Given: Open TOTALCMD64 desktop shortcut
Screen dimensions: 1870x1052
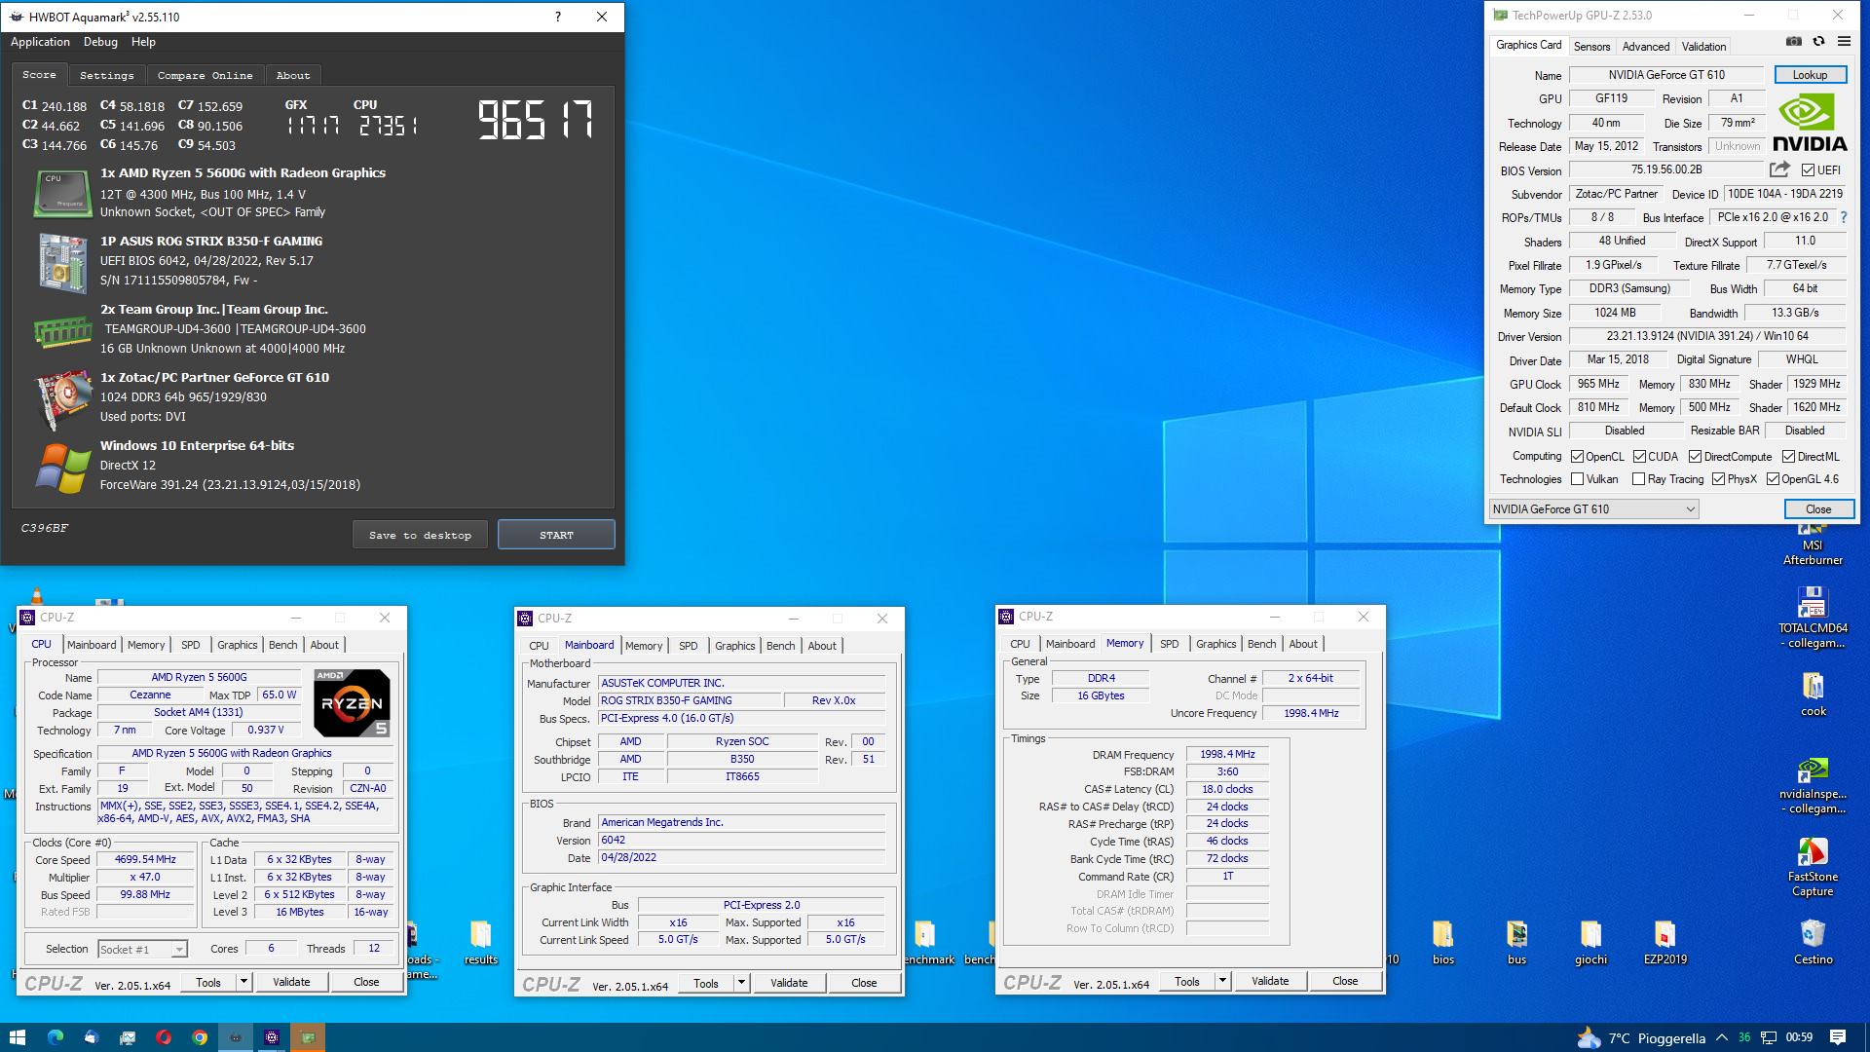Looking at the screenshot, I should coord(1813,617).
